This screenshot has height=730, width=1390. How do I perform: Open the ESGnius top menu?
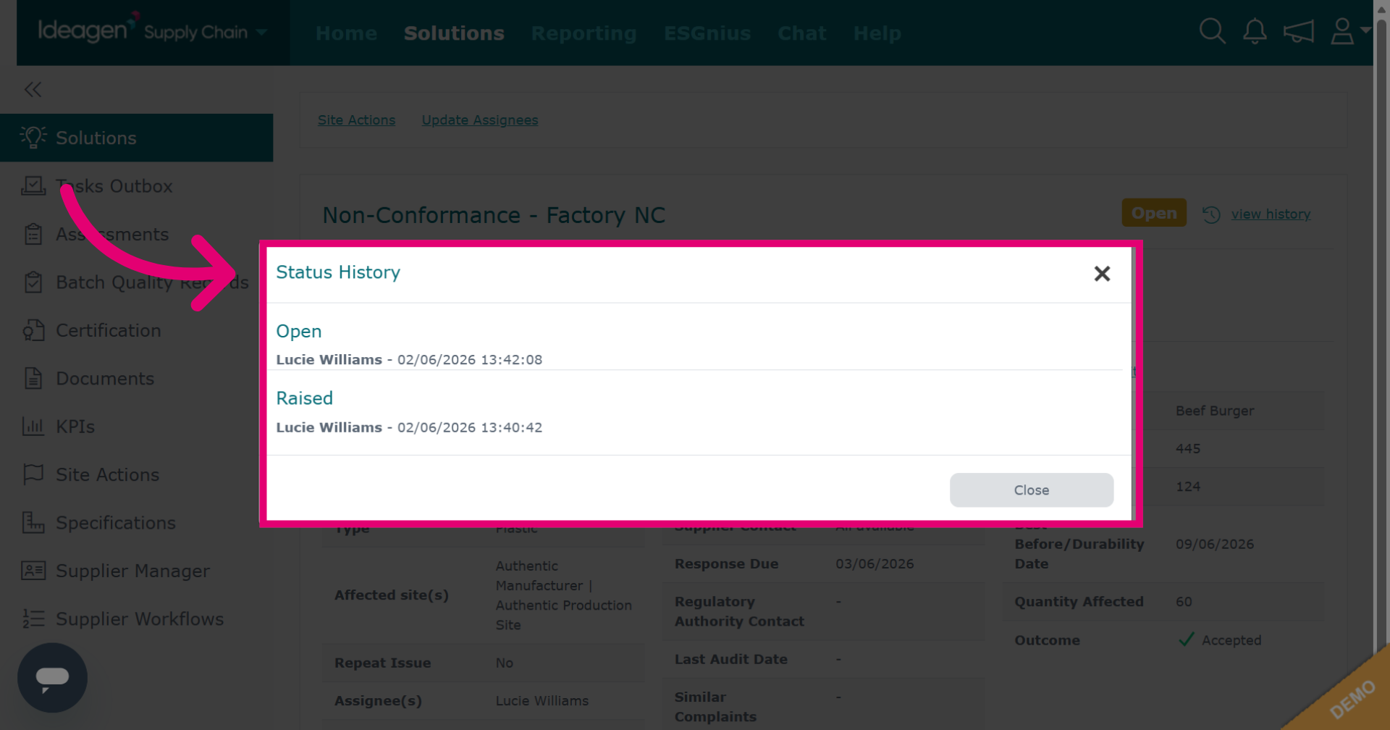(x=707, y=33)
